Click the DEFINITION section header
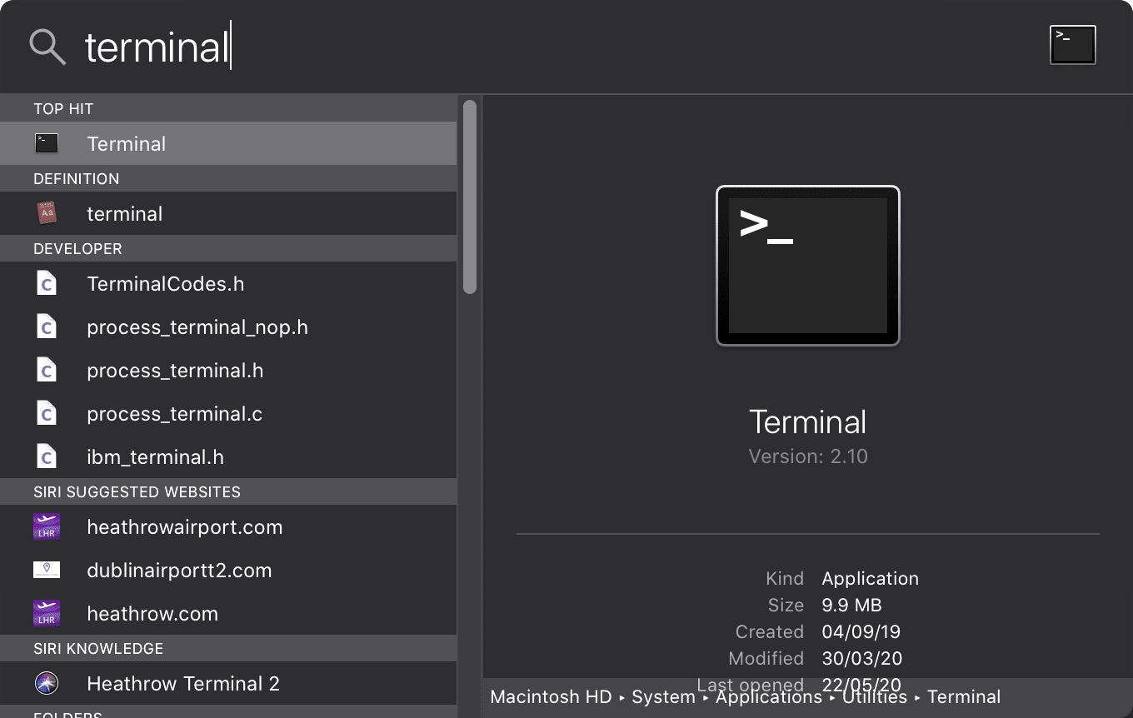 [x=228, y=178]
